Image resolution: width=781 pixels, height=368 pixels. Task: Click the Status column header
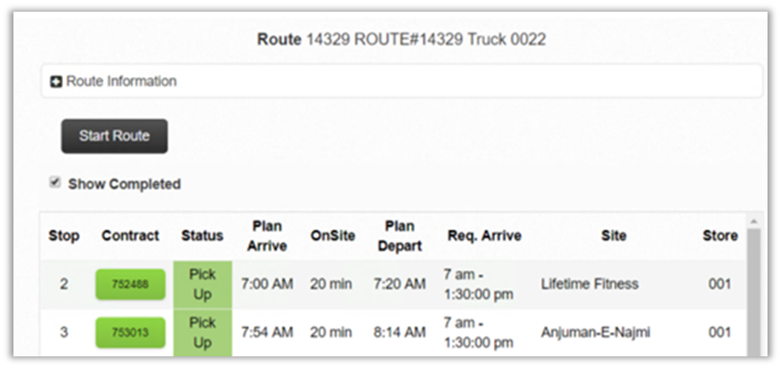pyautogui.click(x=202, y=236)
